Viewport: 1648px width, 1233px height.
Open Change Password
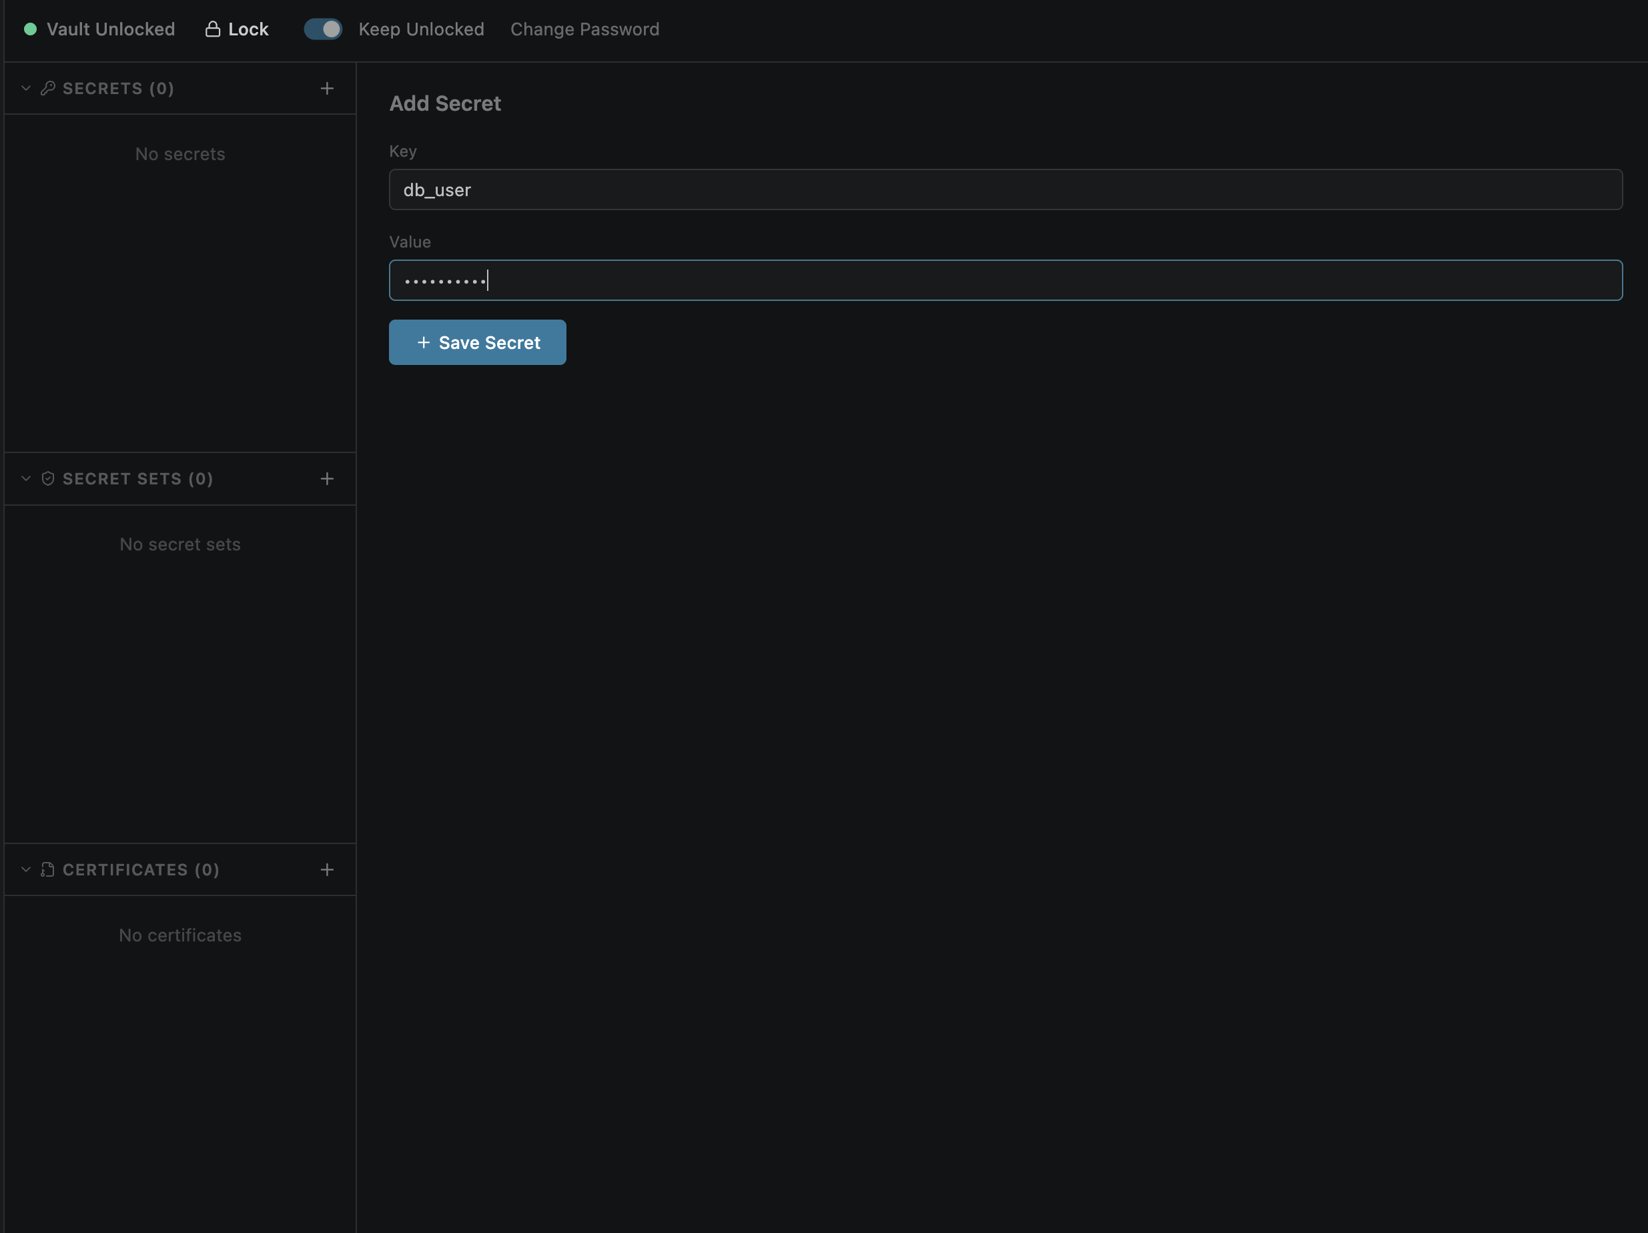585,29
